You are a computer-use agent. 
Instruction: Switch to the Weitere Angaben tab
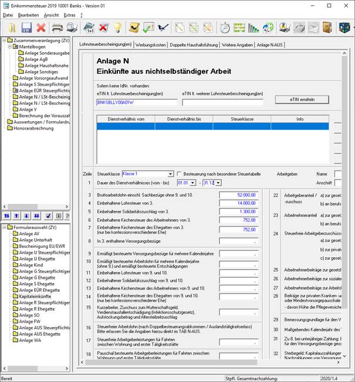tap(237, 45)
